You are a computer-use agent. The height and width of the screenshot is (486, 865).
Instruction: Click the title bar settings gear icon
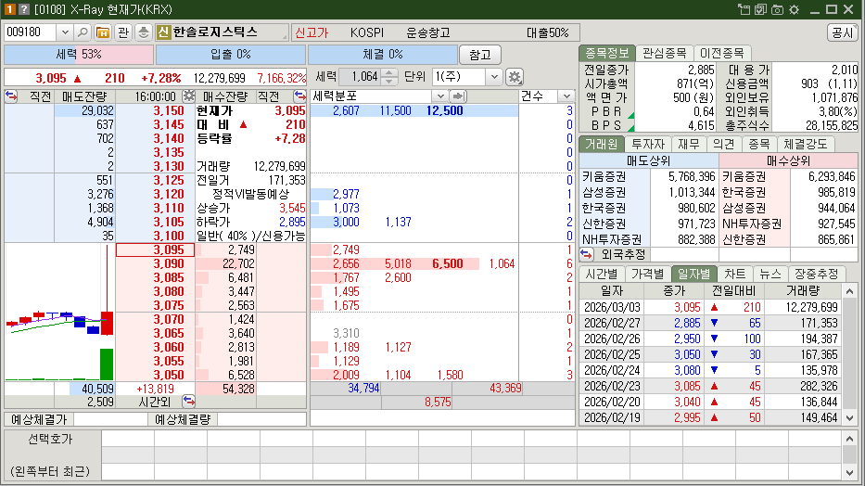pyautogui.click(x=793, y=9)
